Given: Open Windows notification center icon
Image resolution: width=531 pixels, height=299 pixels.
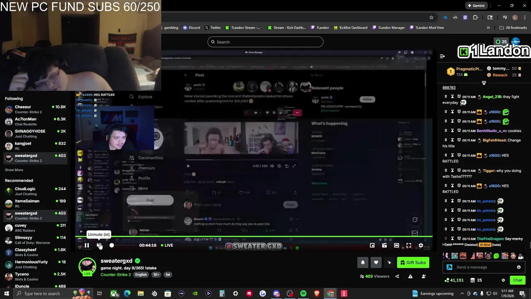Looking at the screenshot, I should [522, 294].
